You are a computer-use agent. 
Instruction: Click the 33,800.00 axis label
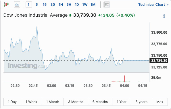159,32
